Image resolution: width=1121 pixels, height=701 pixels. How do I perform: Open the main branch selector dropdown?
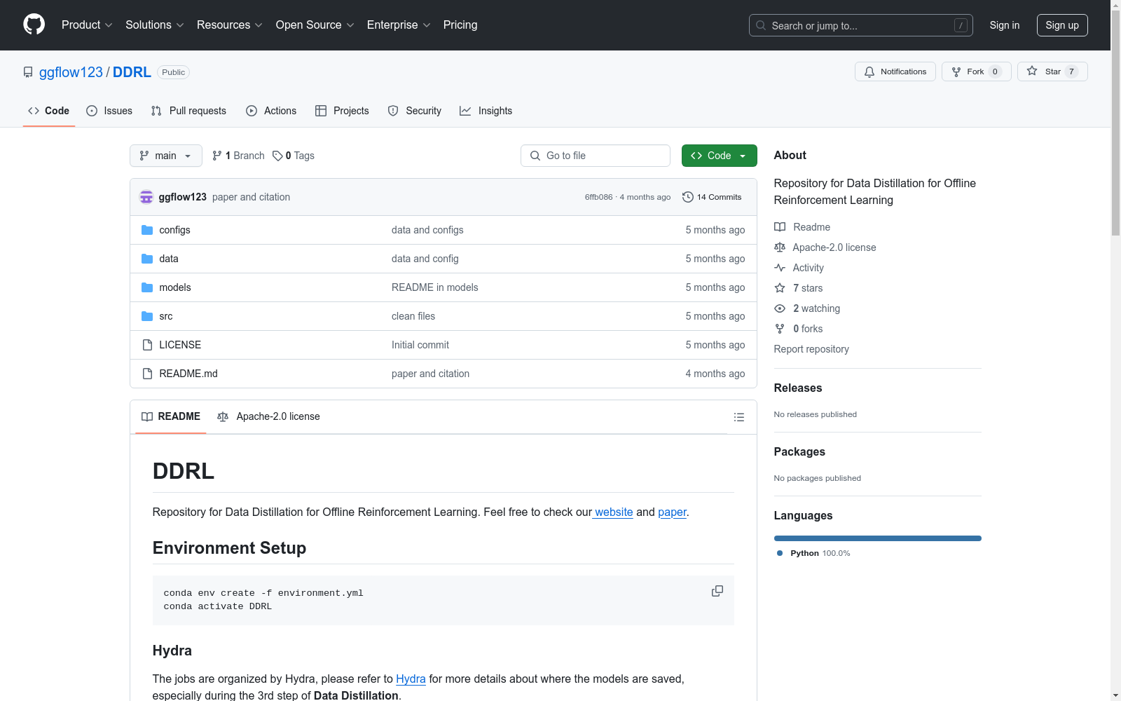pyautogui.click(x=166, y=156)
